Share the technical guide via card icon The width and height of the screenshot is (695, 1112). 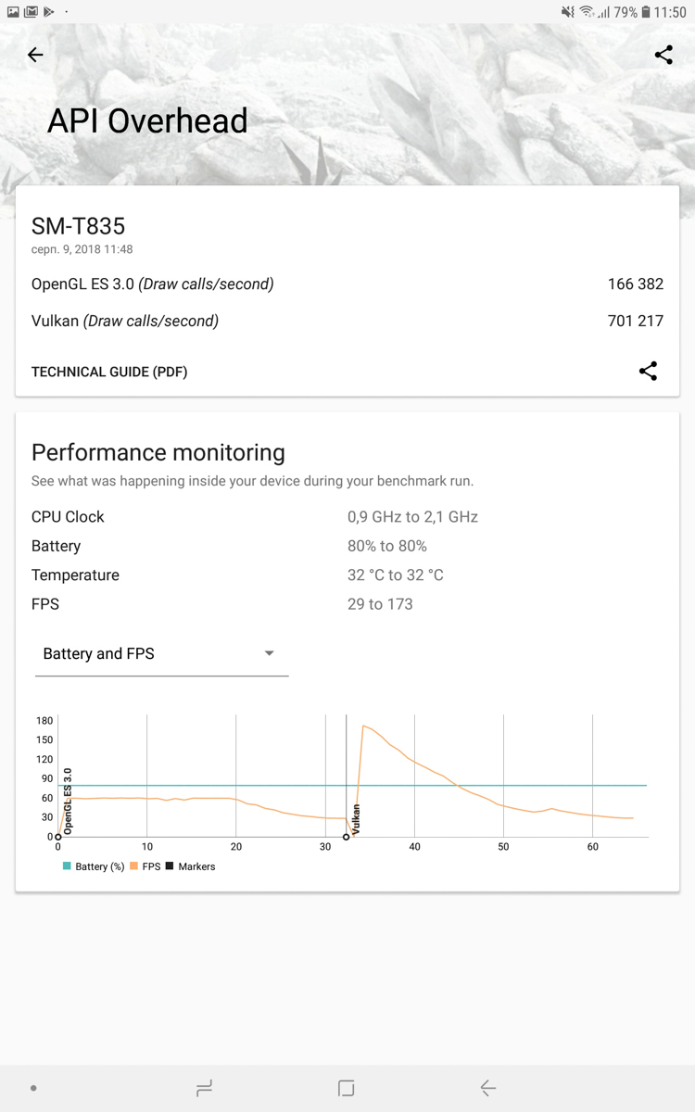pos(648,372)
